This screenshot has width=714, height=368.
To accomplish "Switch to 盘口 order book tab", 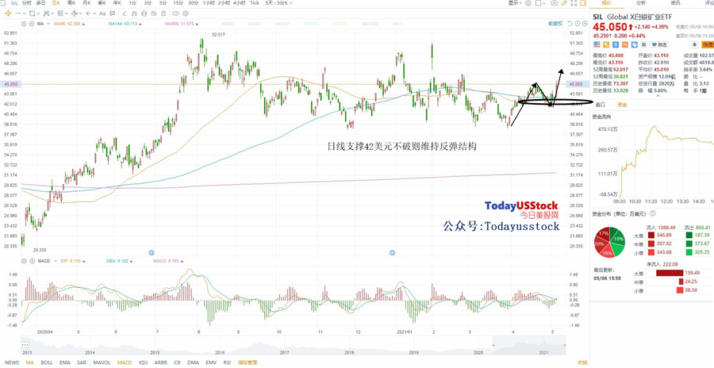I will 601,105.
